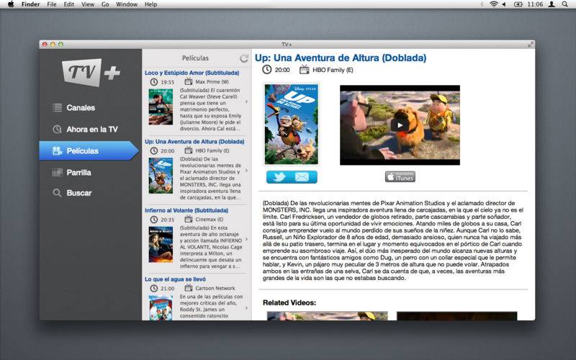576x360 pixels.
Task: Click the TV icon beside Cartoon Network
Action: click(x=189, y=288)
